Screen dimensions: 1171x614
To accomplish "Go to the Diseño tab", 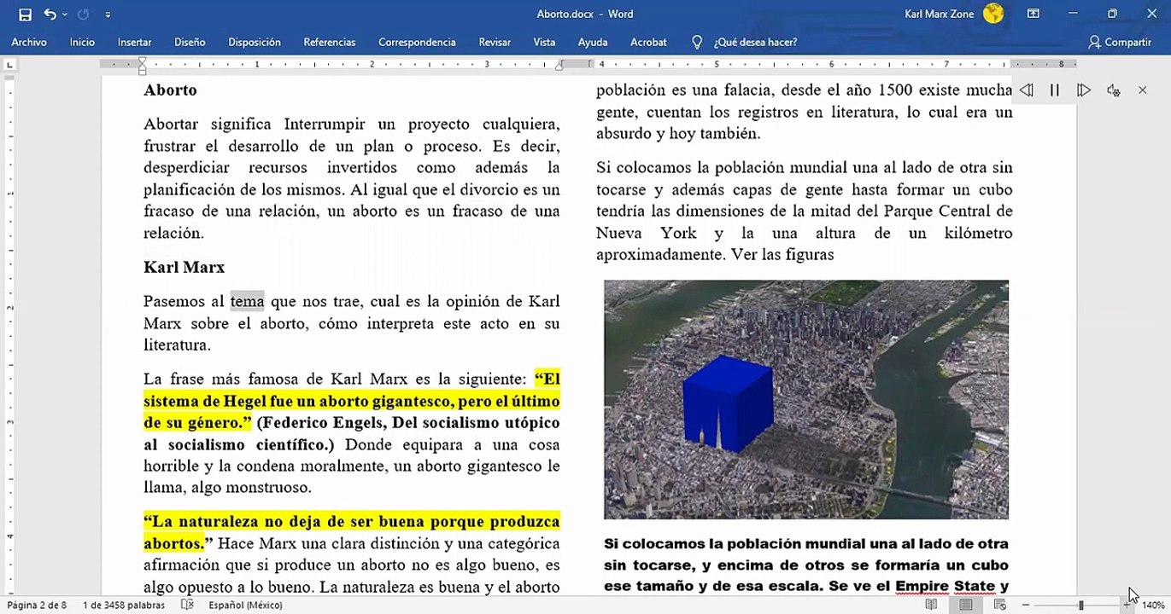I will 190,42.
